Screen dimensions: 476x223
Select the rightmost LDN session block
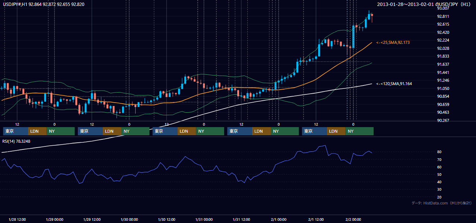(x=336, y=131)
